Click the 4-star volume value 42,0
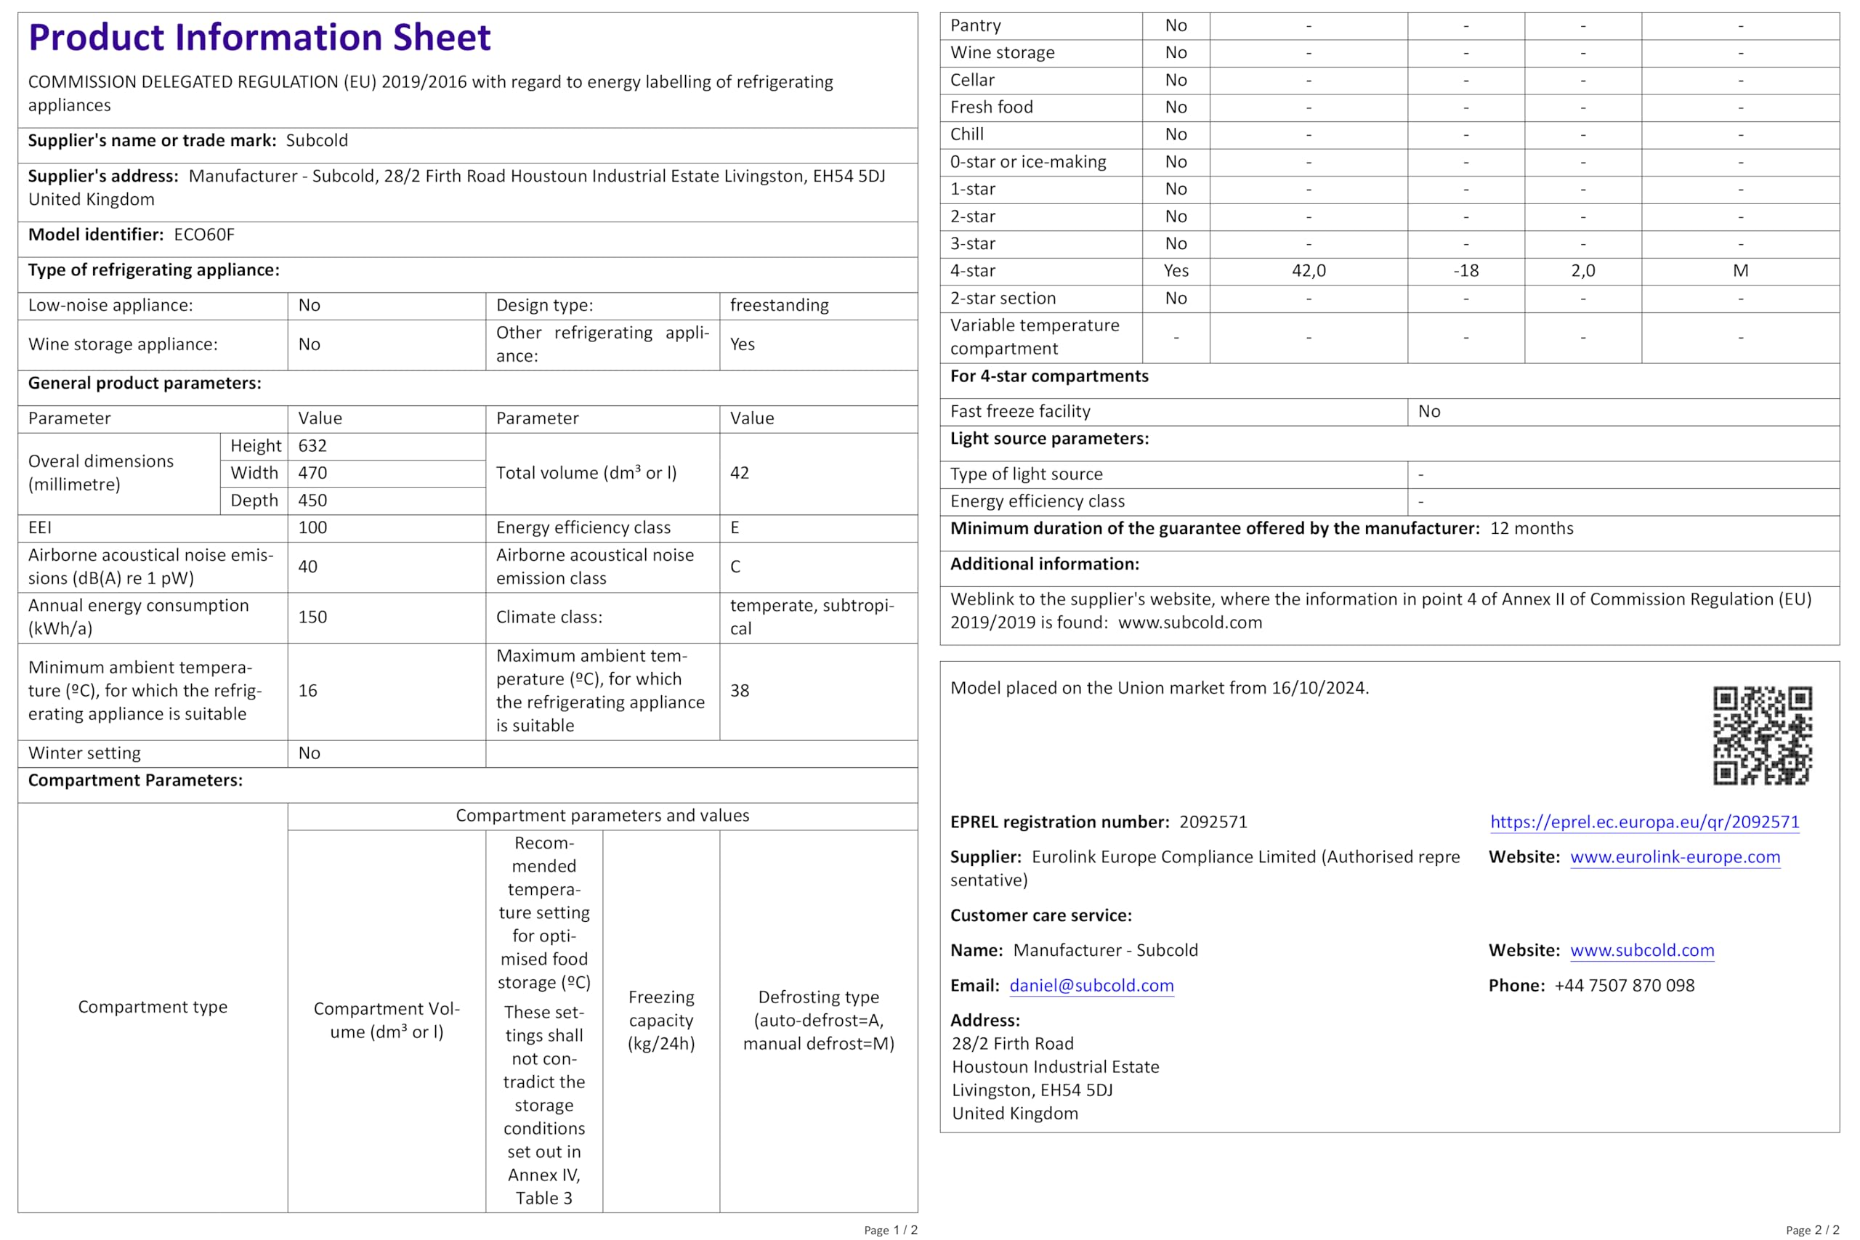The width and height of the screenshot is (1860, 1240). pos(1308,270)
